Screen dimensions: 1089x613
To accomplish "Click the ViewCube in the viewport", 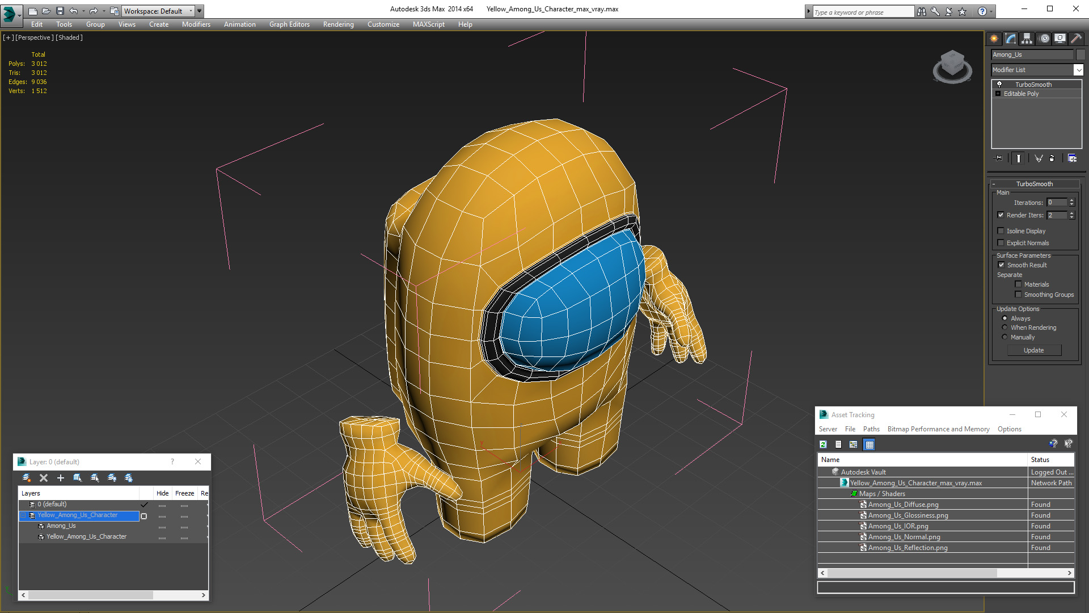I will (x=952, y=65).
